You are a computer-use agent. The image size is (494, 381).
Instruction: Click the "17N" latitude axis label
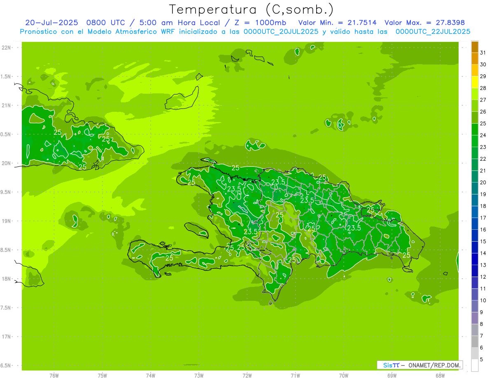7,337
